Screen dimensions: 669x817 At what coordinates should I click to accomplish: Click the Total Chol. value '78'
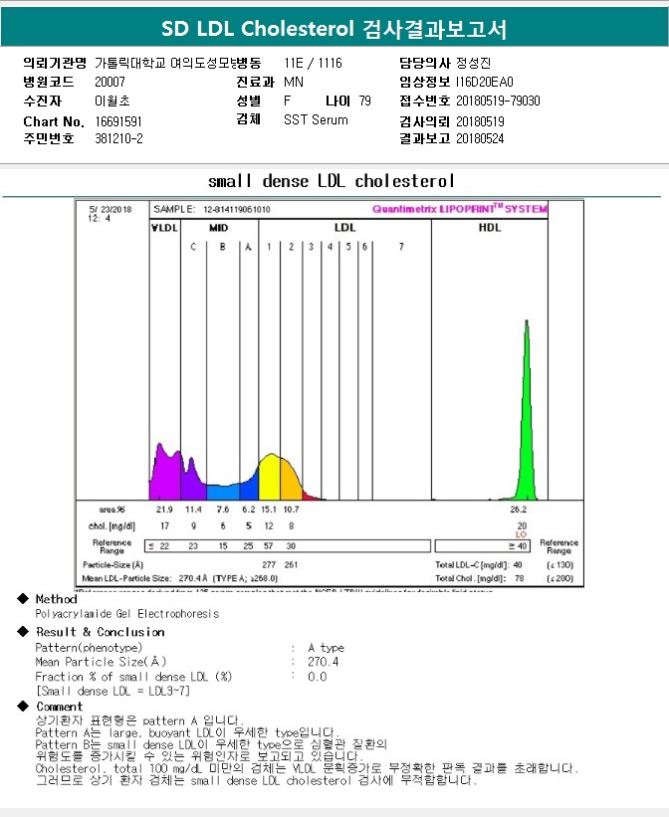[x=520, y=578]
